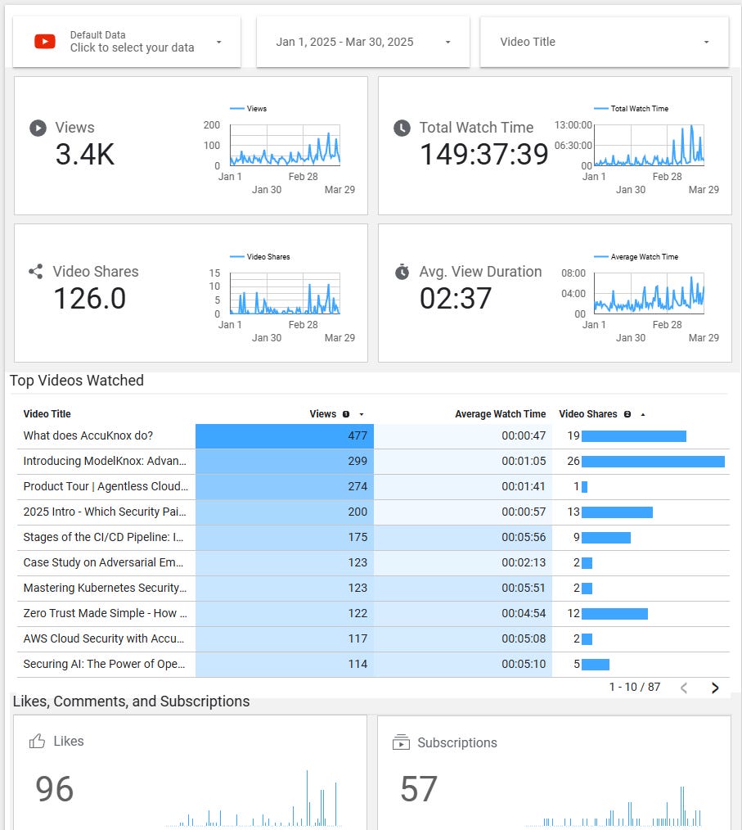The width and height of the screenshot is (742, 830).
Task: Click the info badge next to Video Shares header
Action: 627,414
